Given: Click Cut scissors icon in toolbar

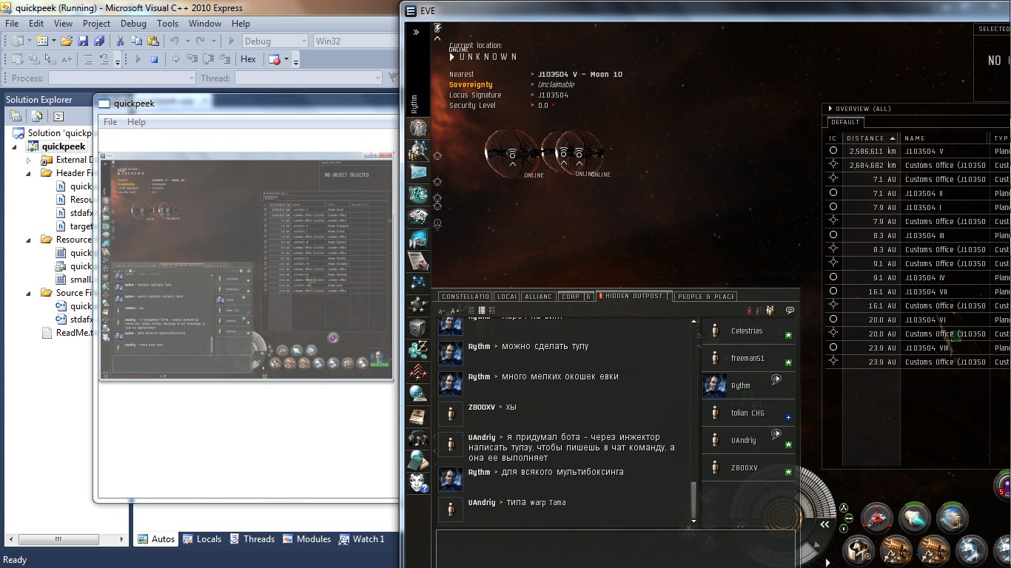Looking at the screenshot, I should [120, 41].
